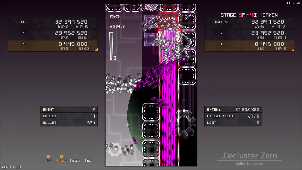Click the FPS:60 counter

click(x=293, y=3)
